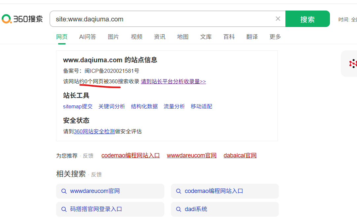Open the 图片 tab
The height and width of the screenshot is (218, 357).
(x=114, y=37)
